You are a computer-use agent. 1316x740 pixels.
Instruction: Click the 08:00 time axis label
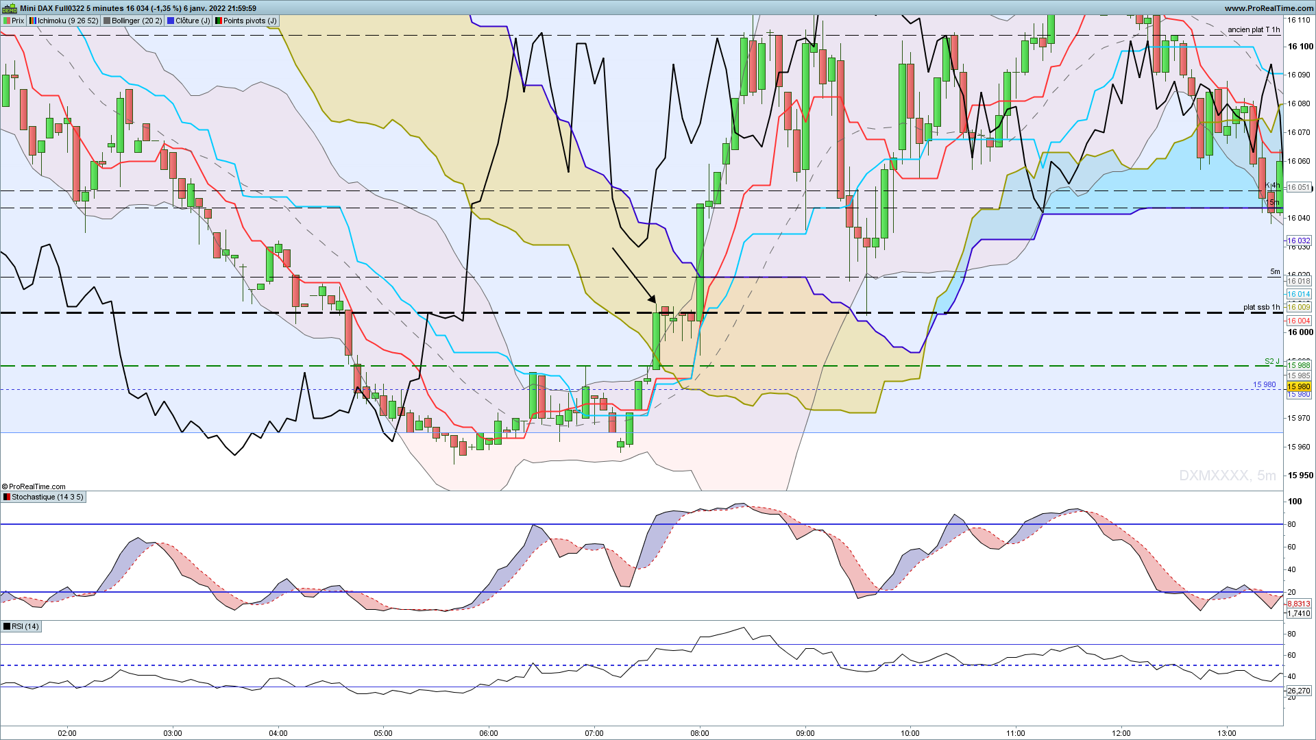(700, 733)
